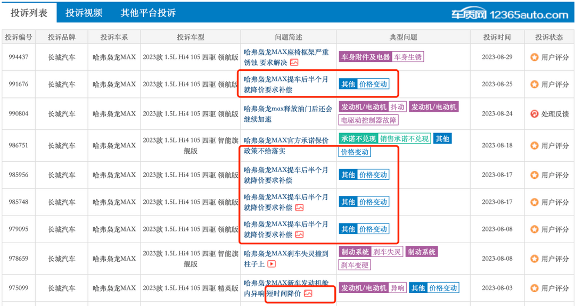Click 长城汽车 brand in row 994437

(62, 57)
